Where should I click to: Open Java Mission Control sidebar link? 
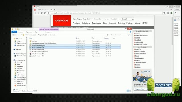click(x=141, y=44)
